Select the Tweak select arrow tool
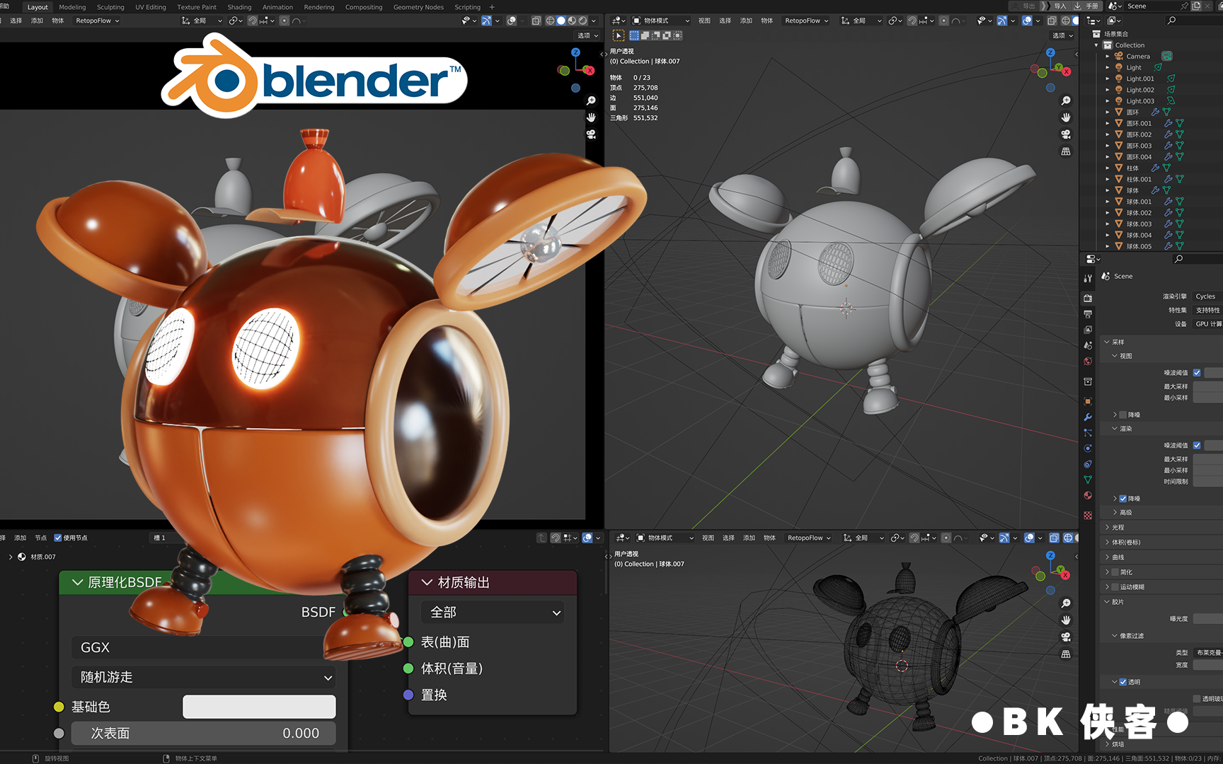This screenshot has height=764, width=1223. click(618, 35)
